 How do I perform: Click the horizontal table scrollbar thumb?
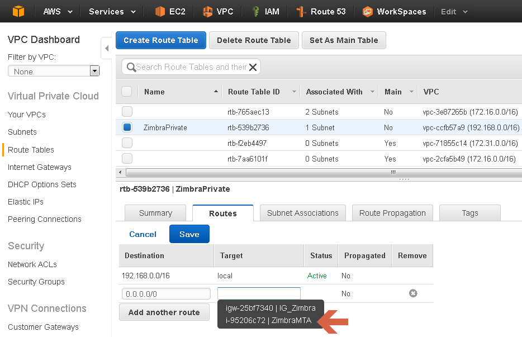[323, 173]
